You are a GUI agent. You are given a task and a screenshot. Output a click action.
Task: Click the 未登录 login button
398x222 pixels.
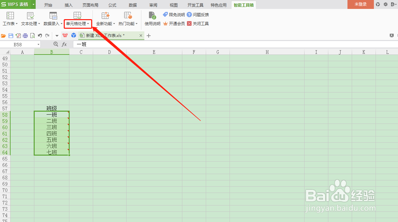(361, 4)
